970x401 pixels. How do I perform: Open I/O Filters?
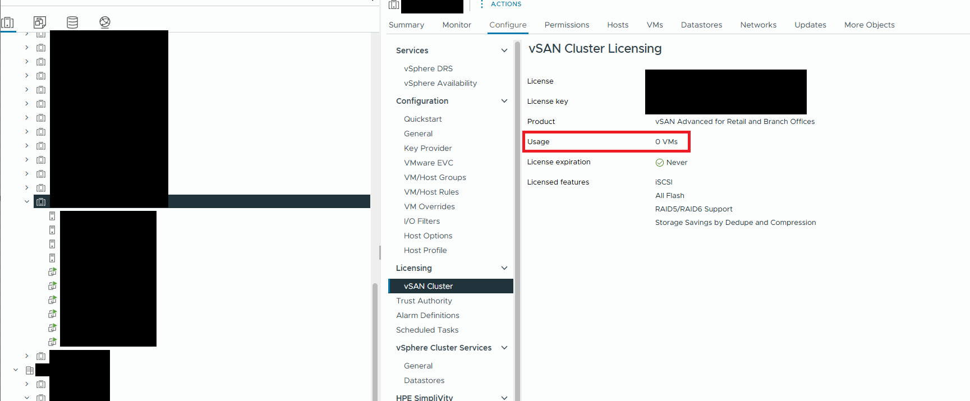click(422, 221)
